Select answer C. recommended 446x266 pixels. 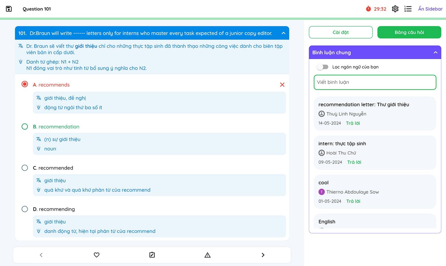click(25, 168)
